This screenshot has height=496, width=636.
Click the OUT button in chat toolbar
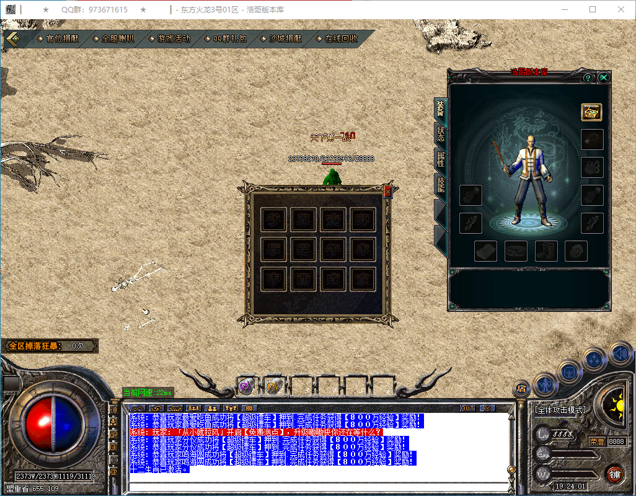pos(467,409)
